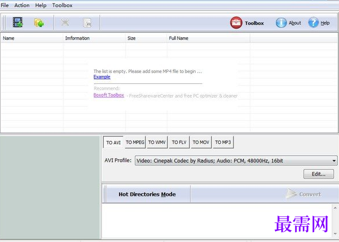Viewport: 339px width, 242px height.
Task: Click the log scrollbar up arrow
Action: click(x=335, y=208)
